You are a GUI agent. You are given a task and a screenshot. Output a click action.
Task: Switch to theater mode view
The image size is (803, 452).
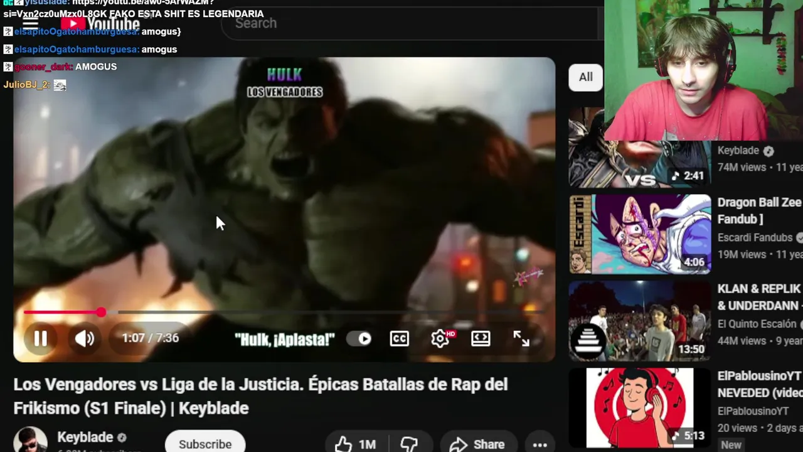click(x=481, y=338)
